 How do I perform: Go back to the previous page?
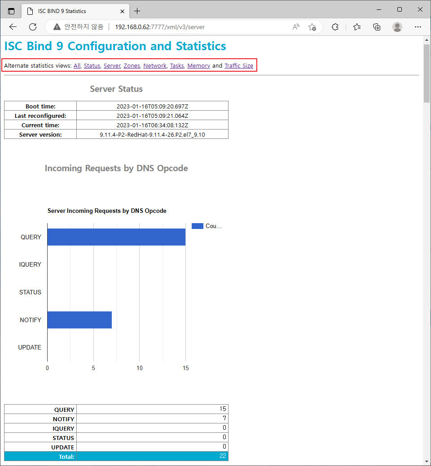pyautogui.click(x=13, y=27)
